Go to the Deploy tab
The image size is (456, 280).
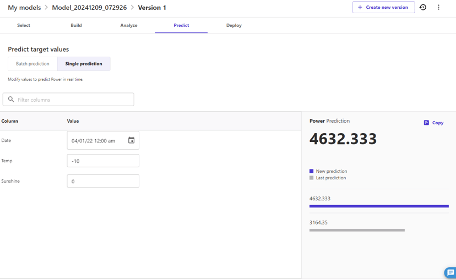tap(234, 25)
